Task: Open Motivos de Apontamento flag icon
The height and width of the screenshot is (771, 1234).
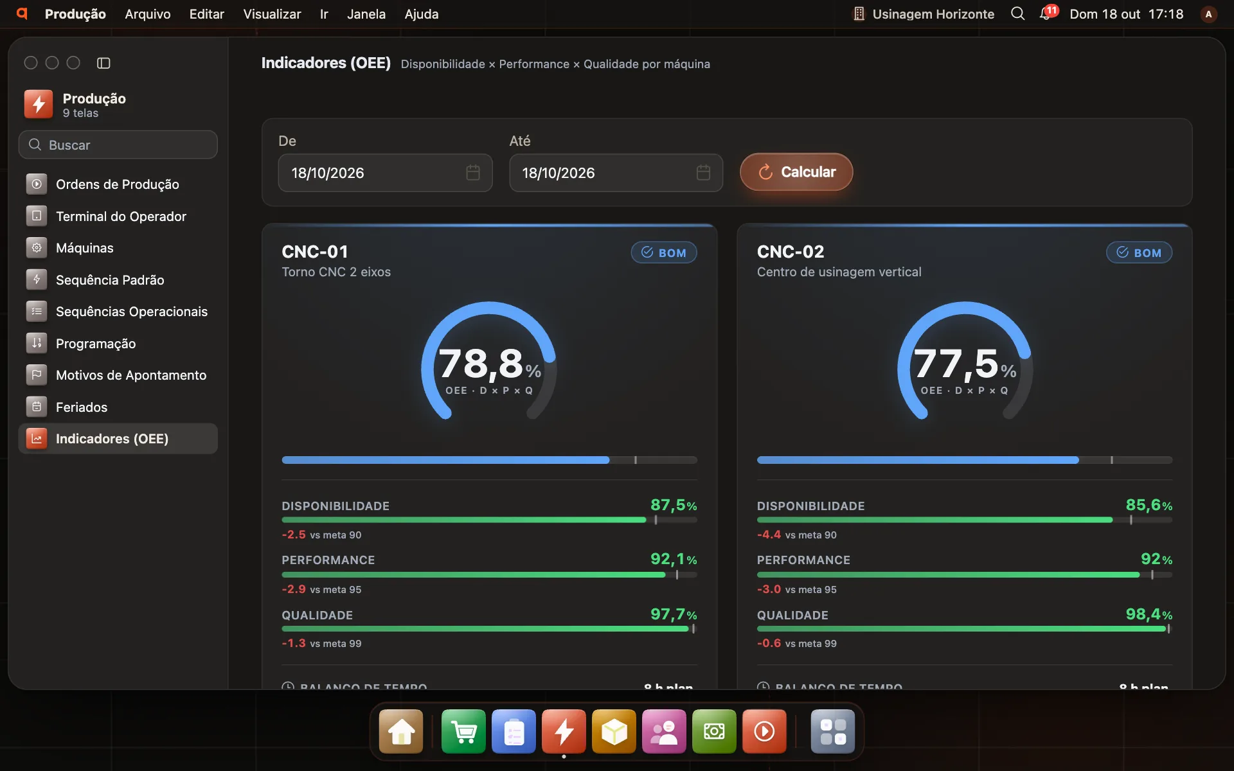Action: [37, 375]
